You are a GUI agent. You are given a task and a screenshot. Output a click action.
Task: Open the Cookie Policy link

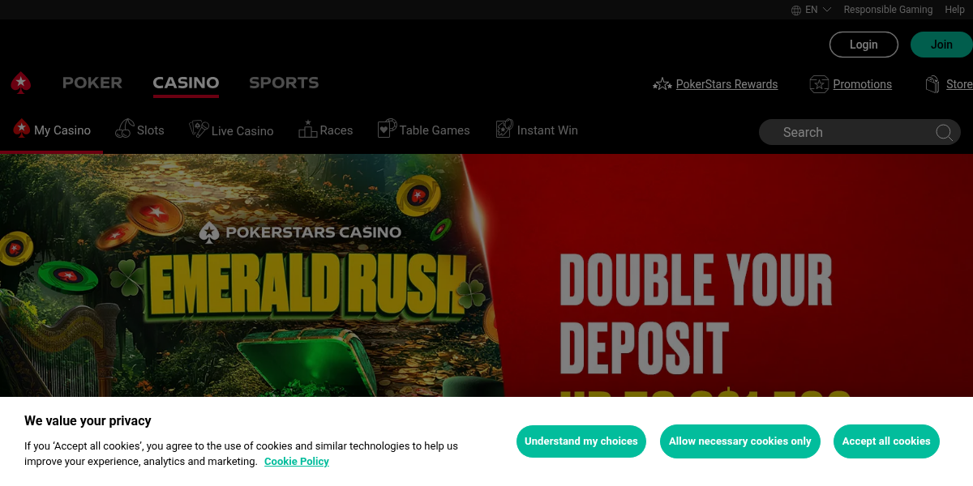pos(297,462)
